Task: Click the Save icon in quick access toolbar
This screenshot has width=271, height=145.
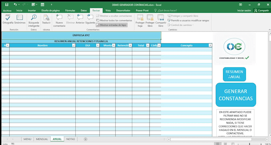Action: click(6, 5)
